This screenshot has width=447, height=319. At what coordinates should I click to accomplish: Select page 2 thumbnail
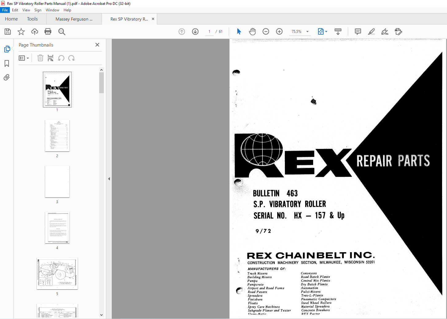click(x=57, y=136)
